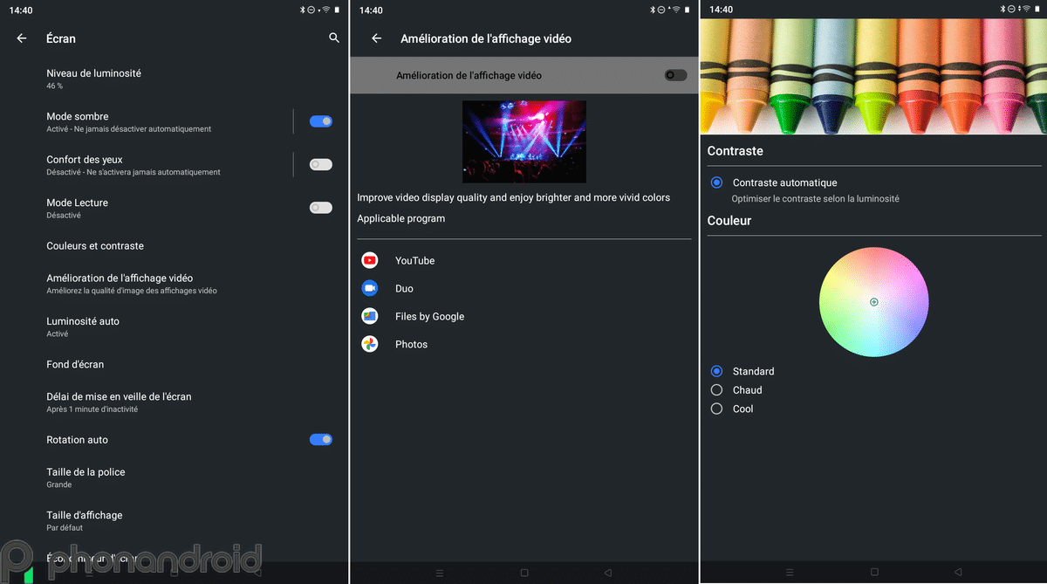Tap the Duo app icon

tap(370, 288)
